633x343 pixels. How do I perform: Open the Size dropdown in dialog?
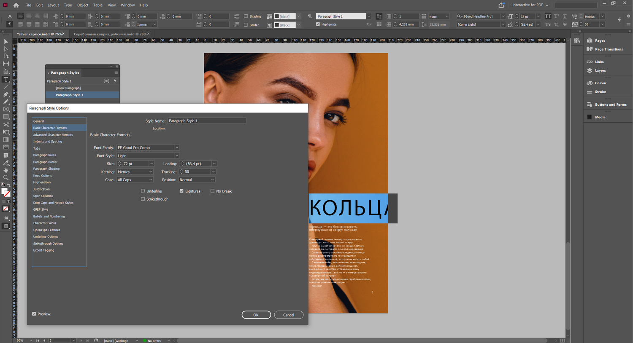pos(151,164)
